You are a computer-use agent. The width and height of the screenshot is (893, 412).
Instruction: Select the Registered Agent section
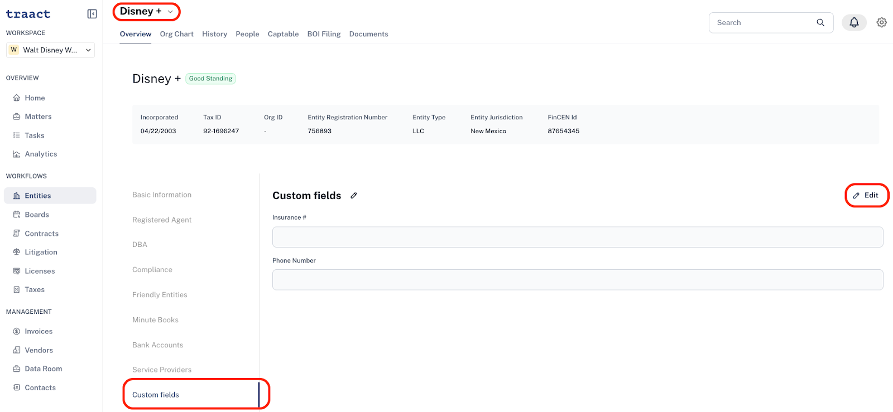(162, 220)
